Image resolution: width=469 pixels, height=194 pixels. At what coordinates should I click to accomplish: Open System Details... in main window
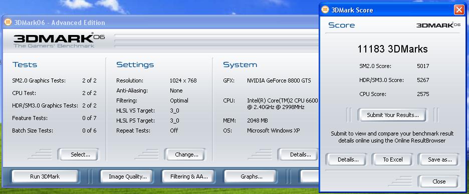[298, 154]
